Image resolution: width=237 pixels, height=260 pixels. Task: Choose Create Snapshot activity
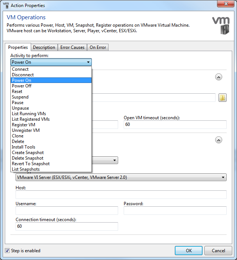click(51, 153)
